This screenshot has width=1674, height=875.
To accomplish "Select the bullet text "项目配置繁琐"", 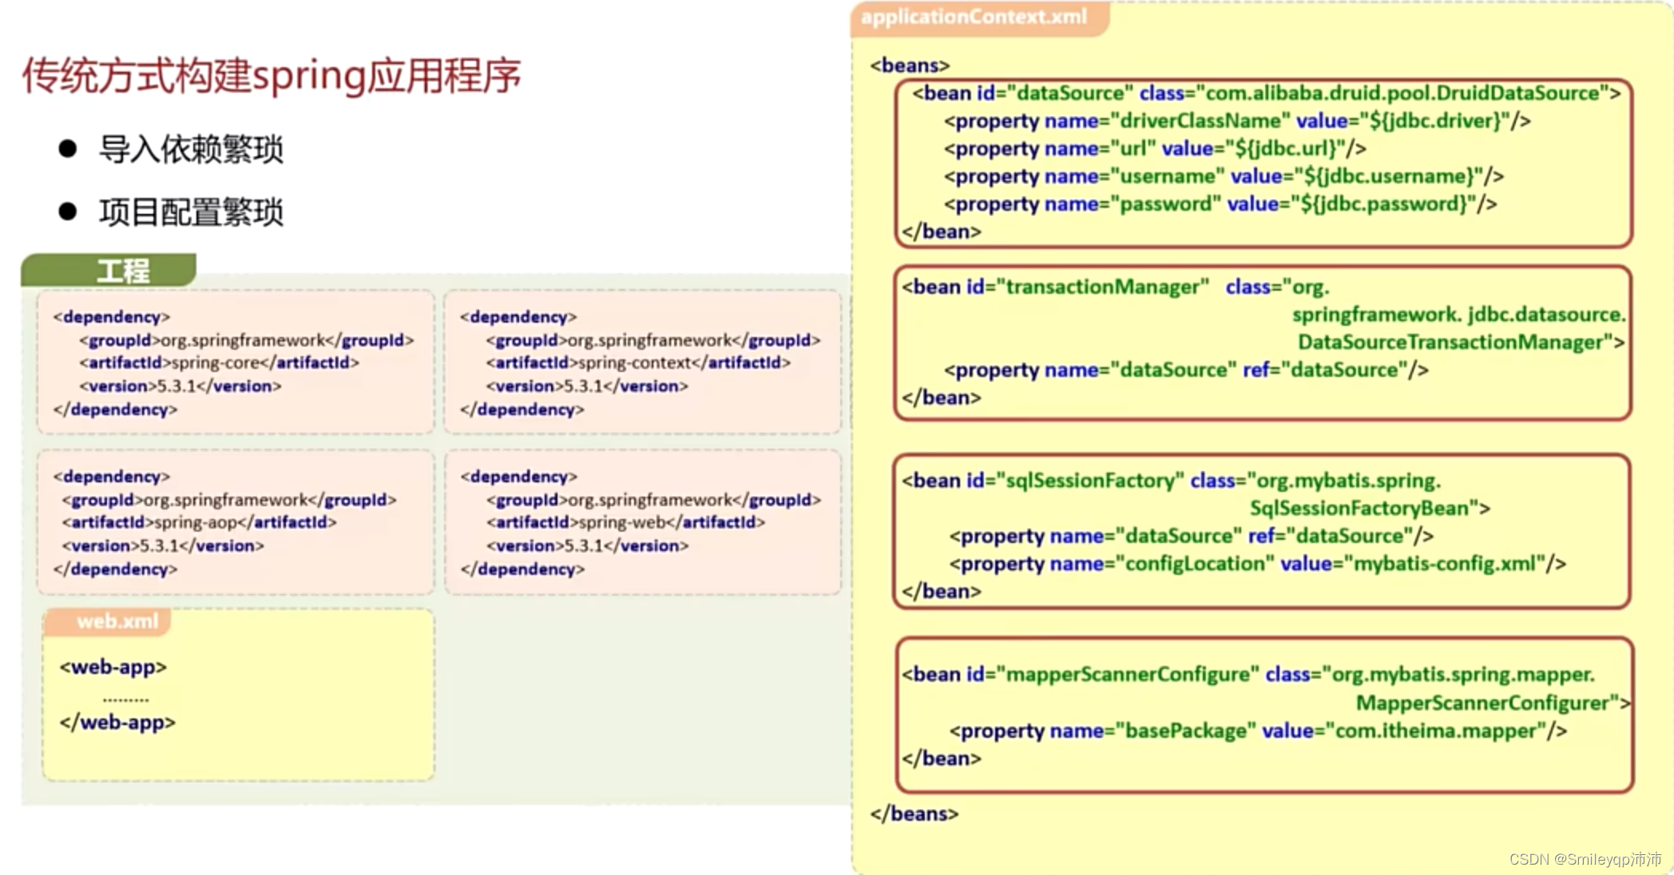I will (x=191, y=212).
